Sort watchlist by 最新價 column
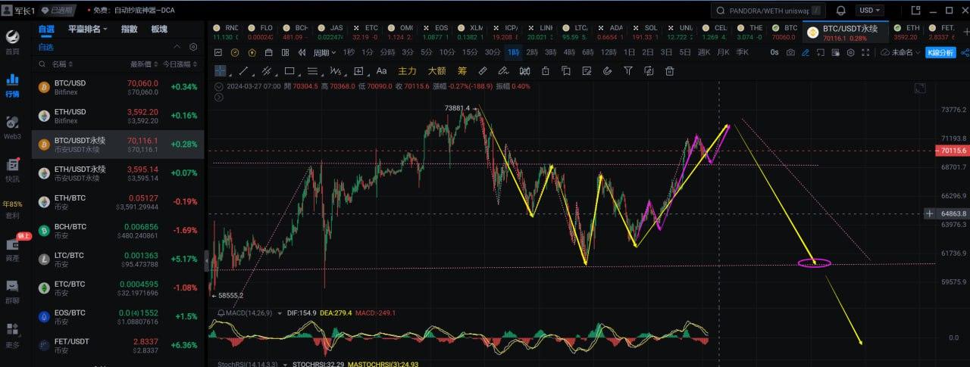The image size is (970, 367). coord(144,64)
